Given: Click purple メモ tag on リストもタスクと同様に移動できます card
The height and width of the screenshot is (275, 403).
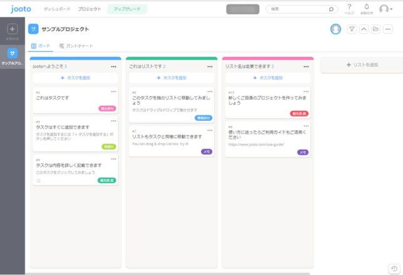Looking at the screenshot, I should [x=207, y=152].
